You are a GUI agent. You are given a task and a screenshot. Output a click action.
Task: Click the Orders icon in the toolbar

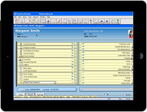click(96, 21)
